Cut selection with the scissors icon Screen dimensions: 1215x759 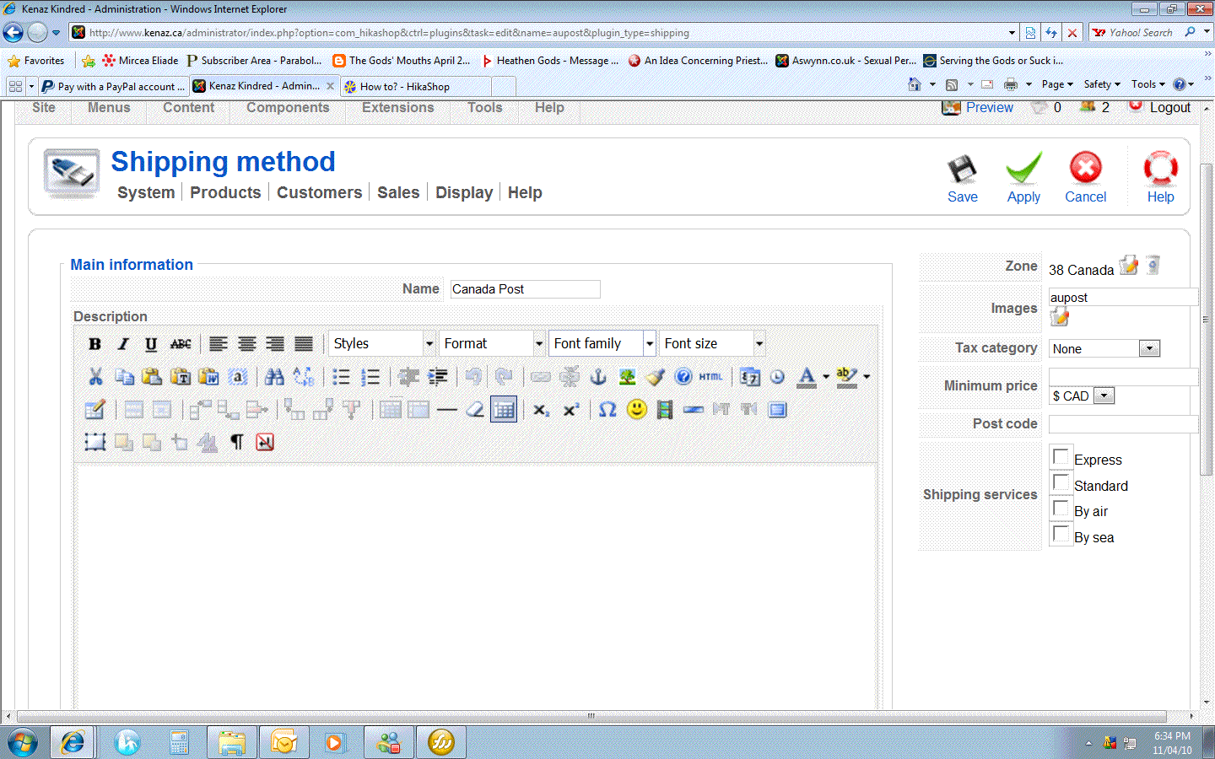click(95, 377)
